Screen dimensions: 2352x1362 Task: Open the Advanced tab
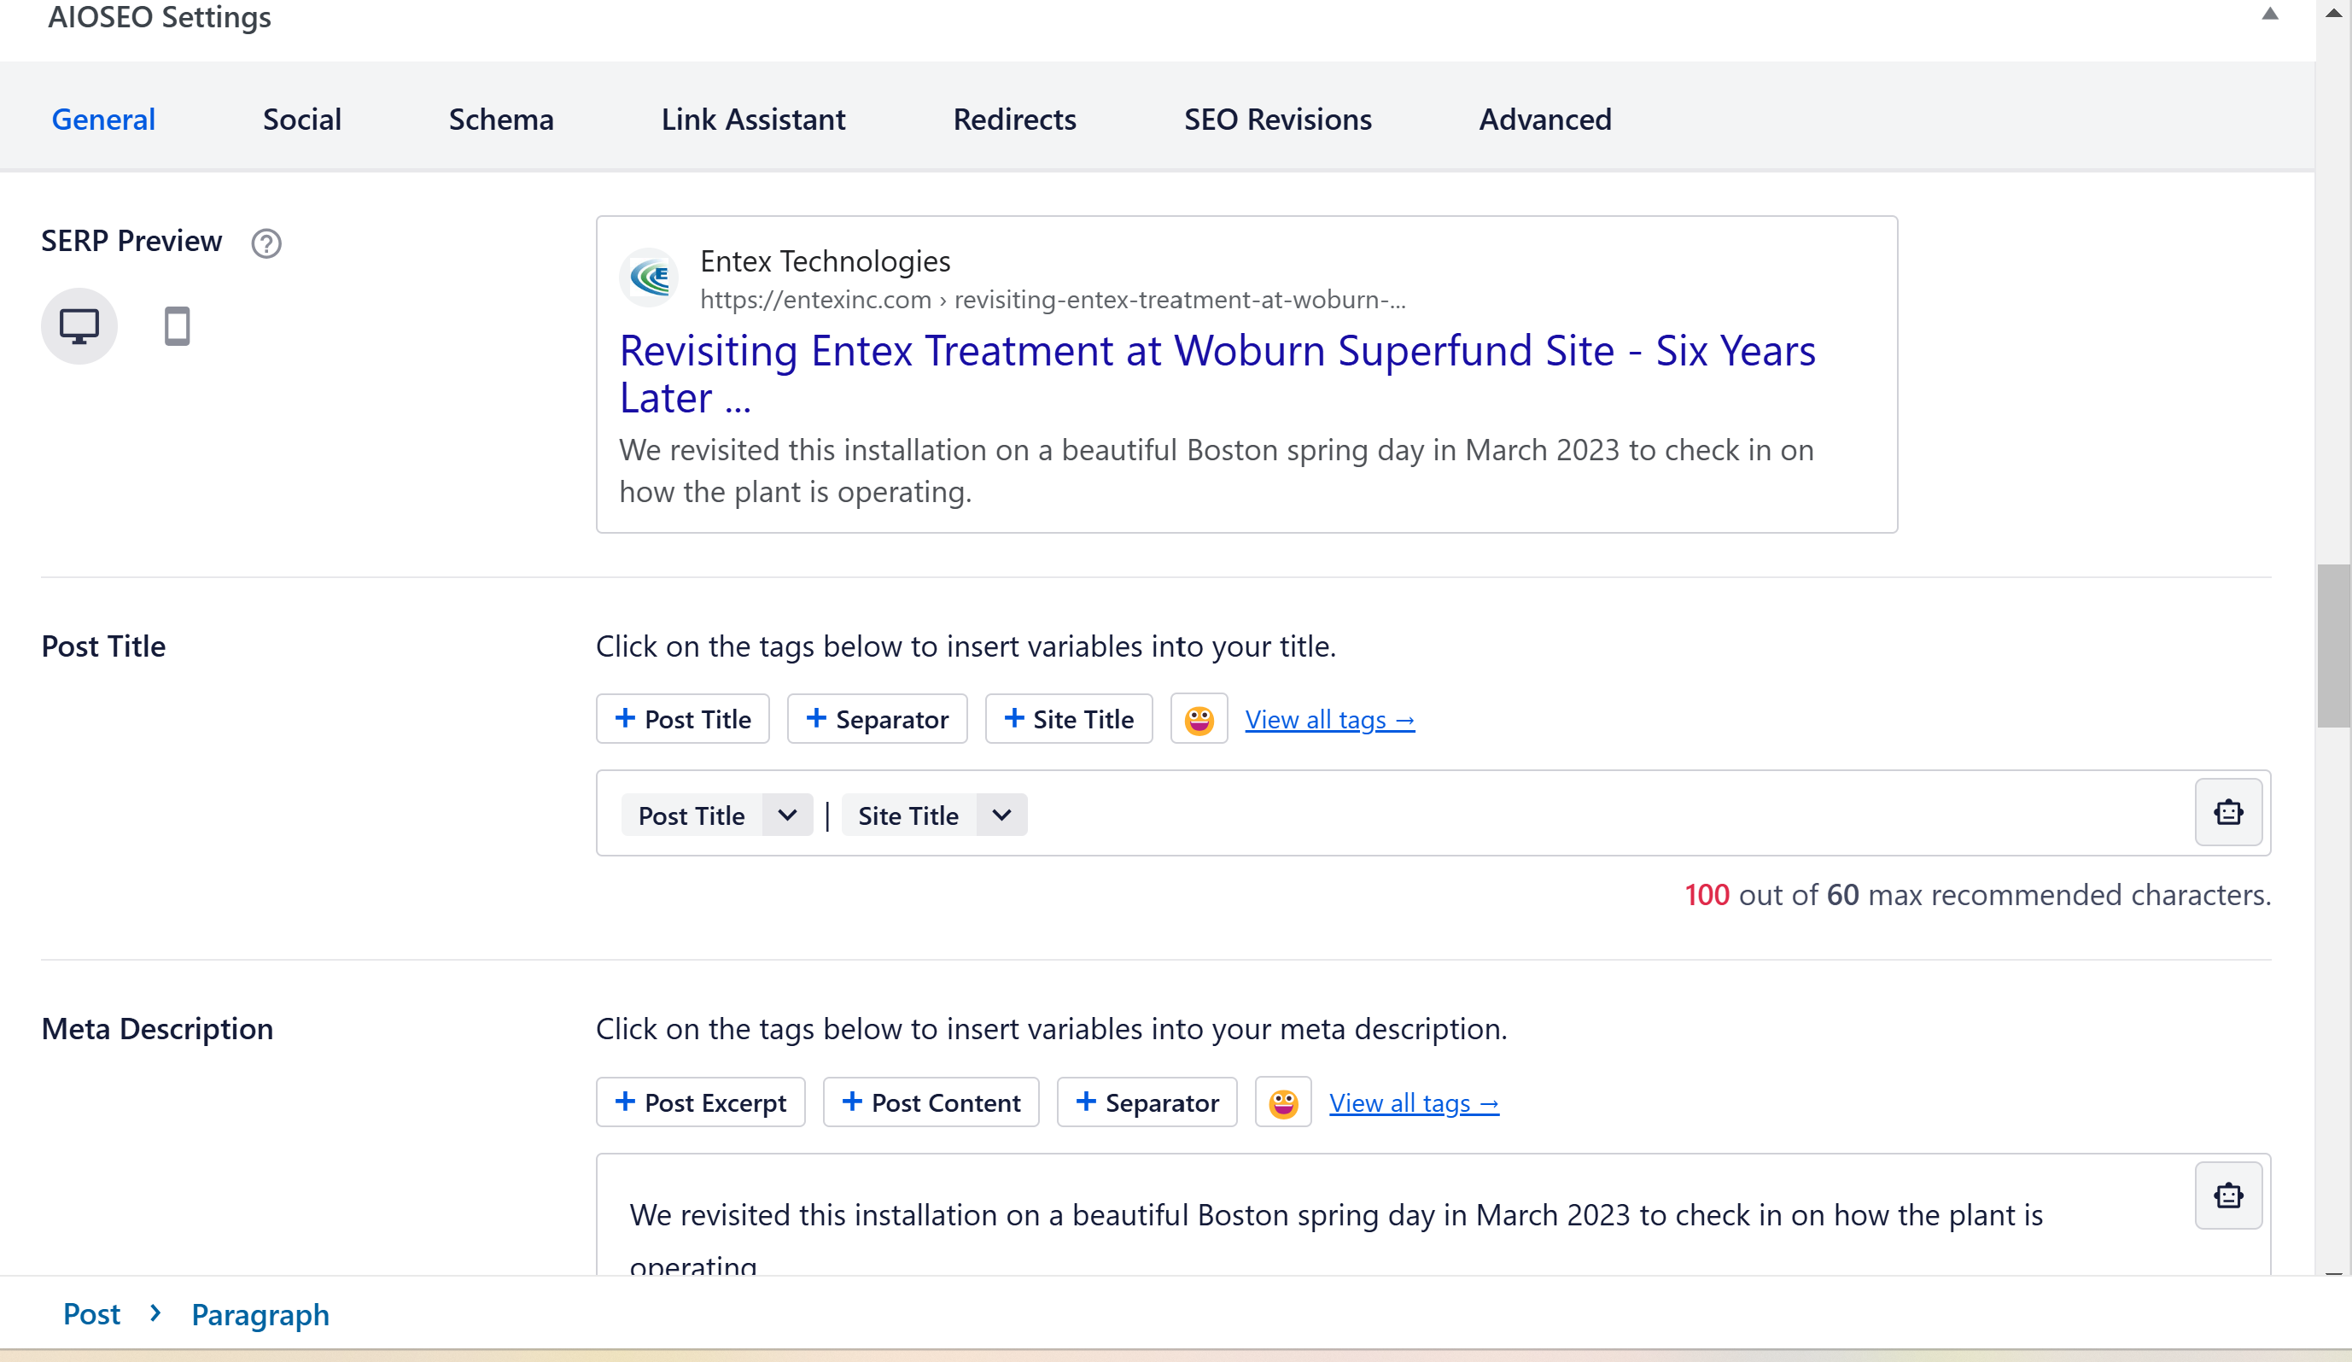point(1544,119)
